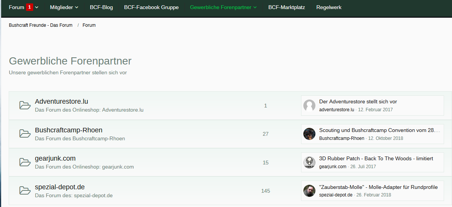Open the BCF-Facebook Gruppe menu item
Screen dimensions: 452x207
tap(151, 7)
